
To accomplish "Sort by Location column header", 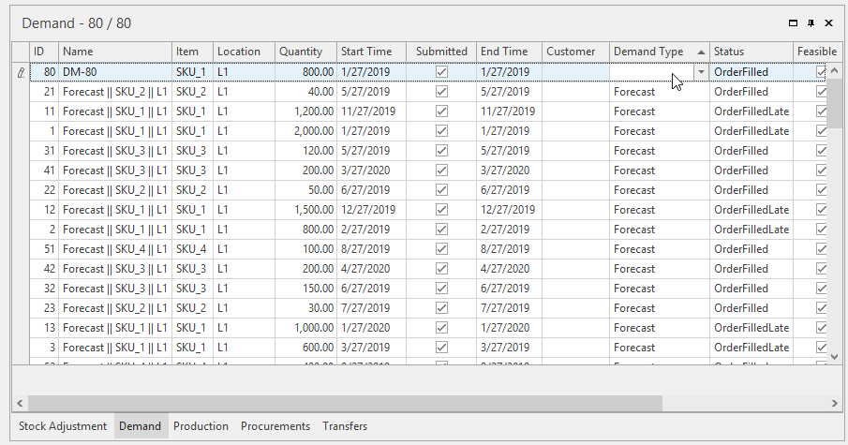I will (244, 52).
